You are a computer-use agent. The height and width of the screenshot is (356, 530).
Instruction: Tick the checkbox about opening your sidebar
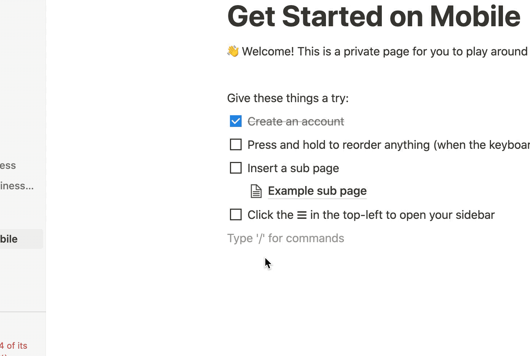[235, 214]
